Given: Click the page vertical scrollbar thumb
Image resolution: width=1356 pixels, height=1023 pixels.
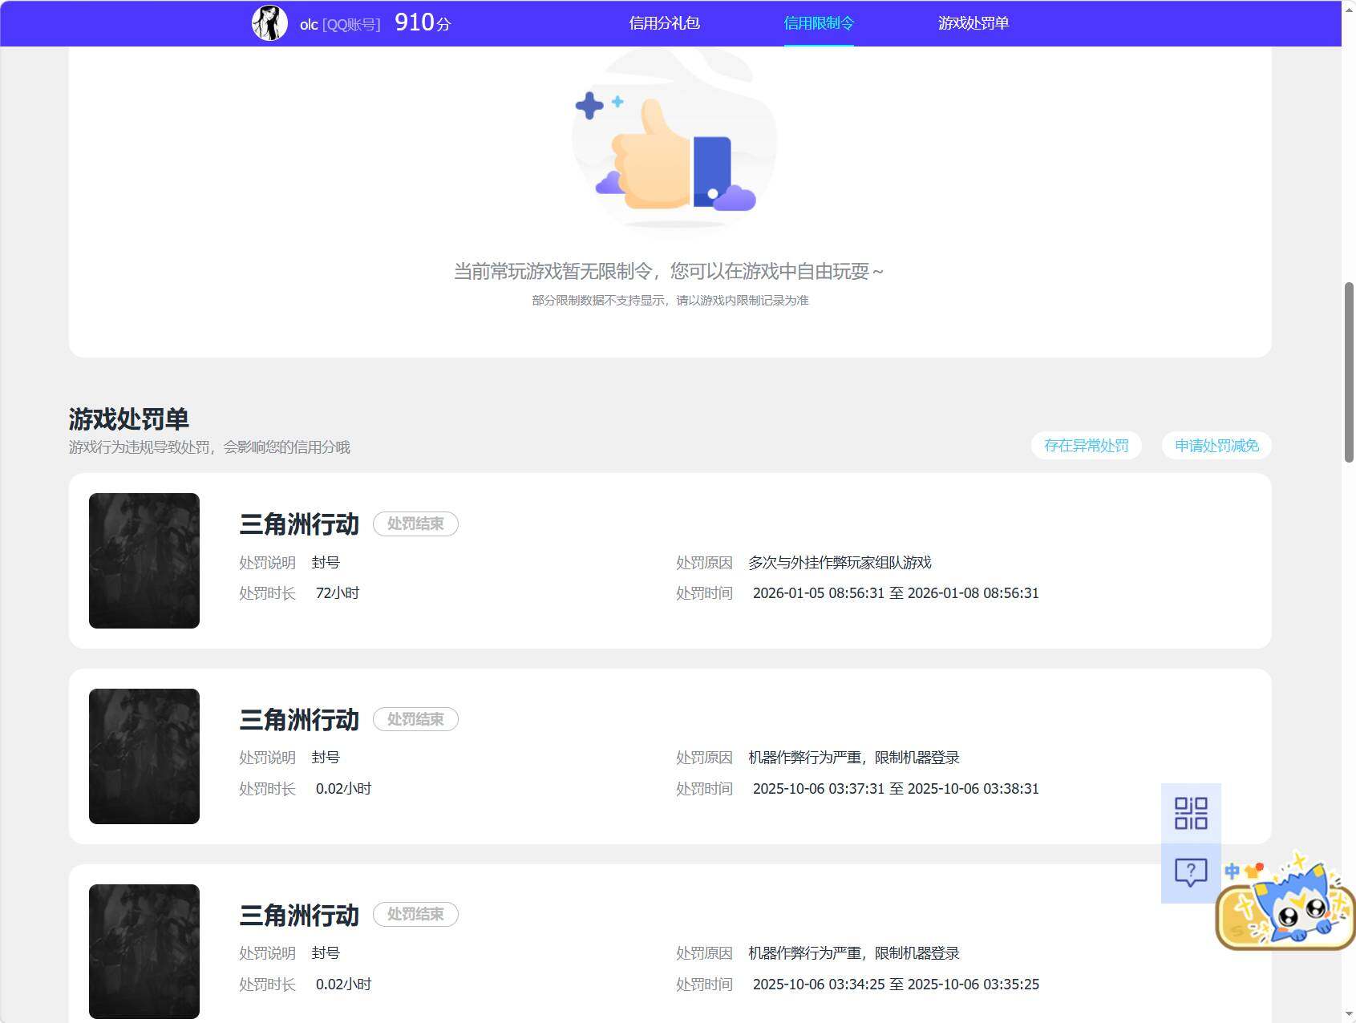Looking at the screenshot, I should coord(1349,372).
